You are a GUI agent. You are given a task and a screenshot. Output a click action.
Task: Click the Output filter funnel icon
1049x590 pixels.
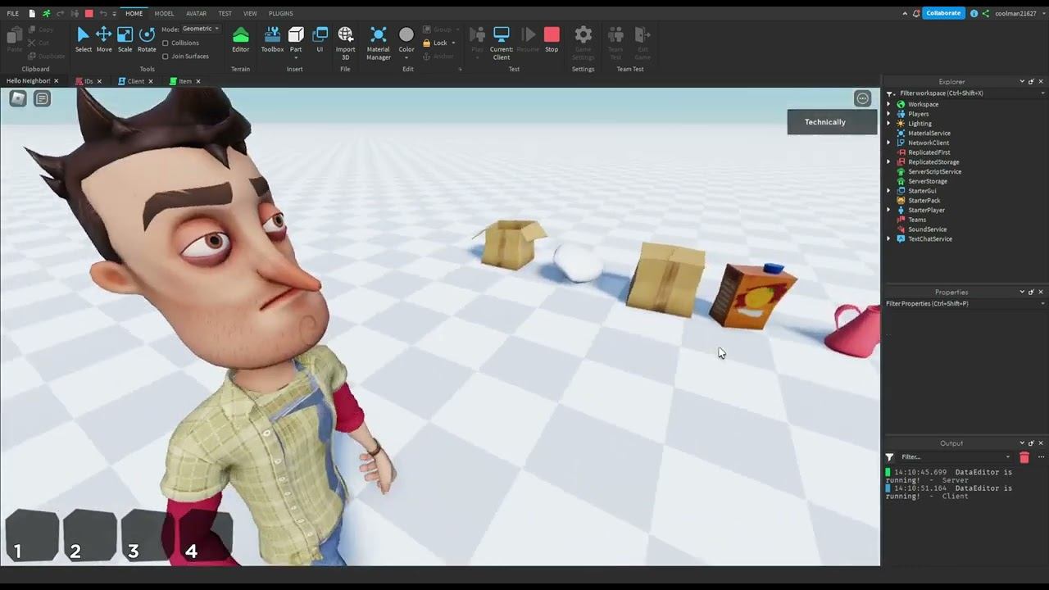tap(889, 457)
